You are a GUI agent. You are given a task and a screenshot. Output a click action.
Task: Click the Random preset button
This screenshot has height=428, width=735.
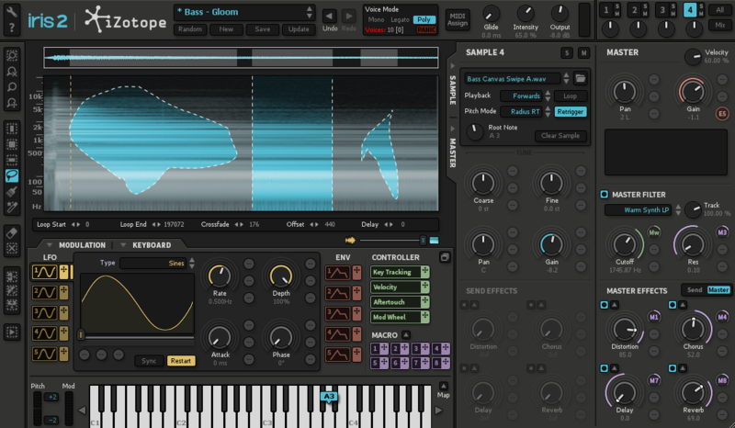[190, 29]
